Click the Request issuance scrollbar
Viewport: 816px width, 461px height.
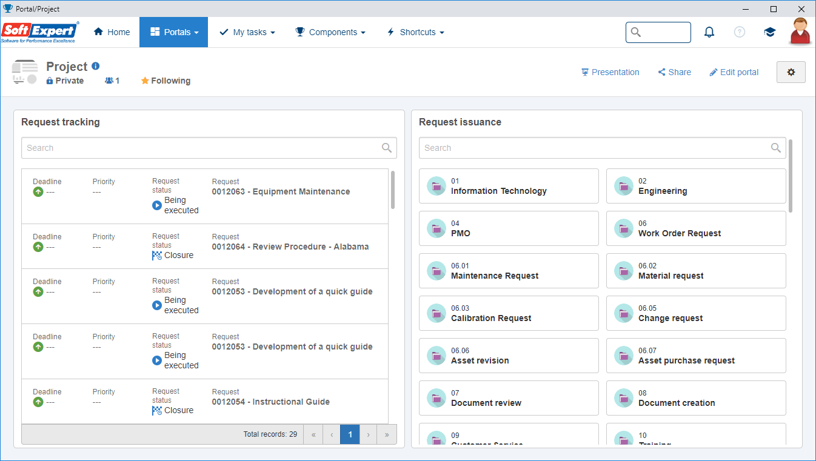pyautogui.click(x=791, y=176)
